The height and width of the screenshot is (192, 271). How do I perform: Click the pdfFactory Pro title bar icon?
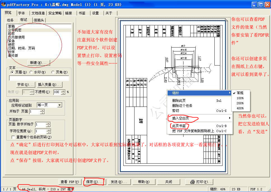[3, 4]
